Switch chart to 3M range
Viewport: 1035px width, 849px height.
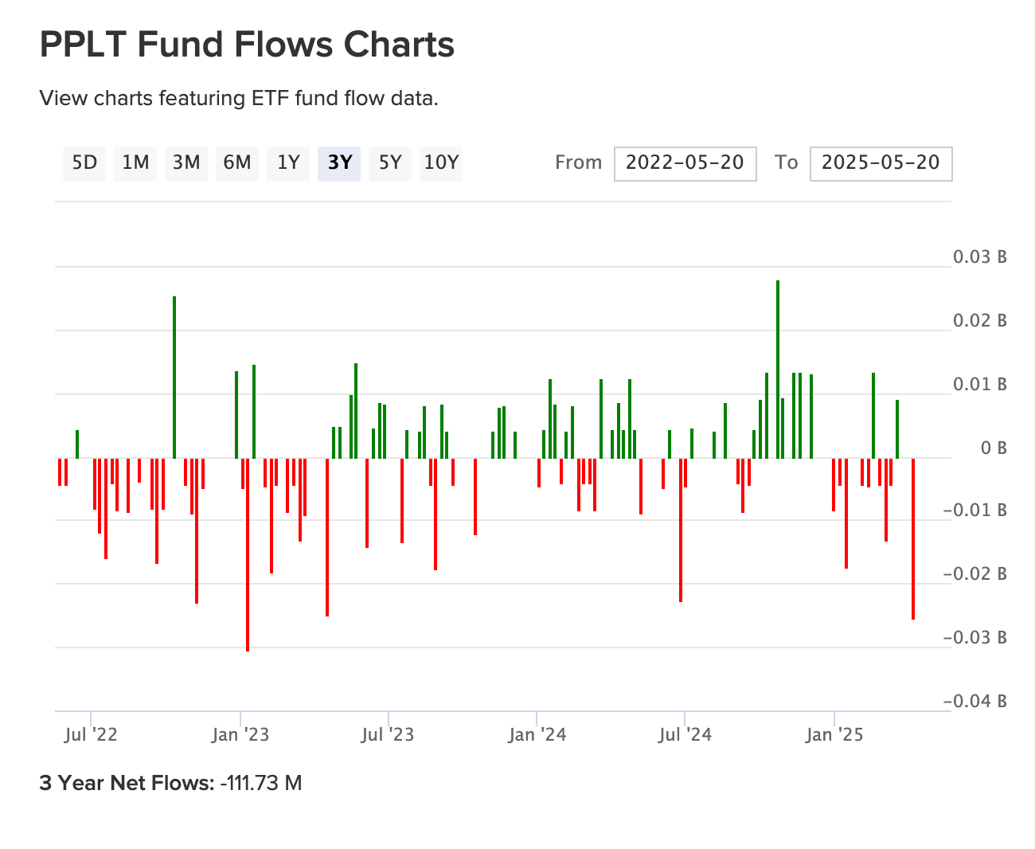click(x=186, y=163)
